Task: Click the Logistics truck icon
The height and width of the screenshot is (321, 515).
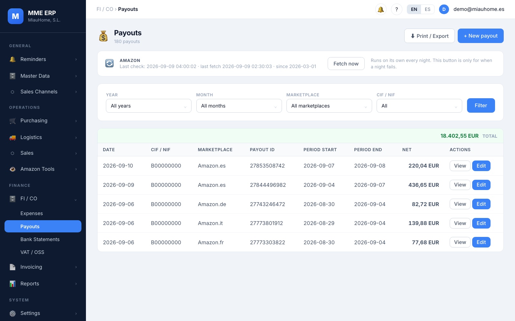Action: click(13, 137)
